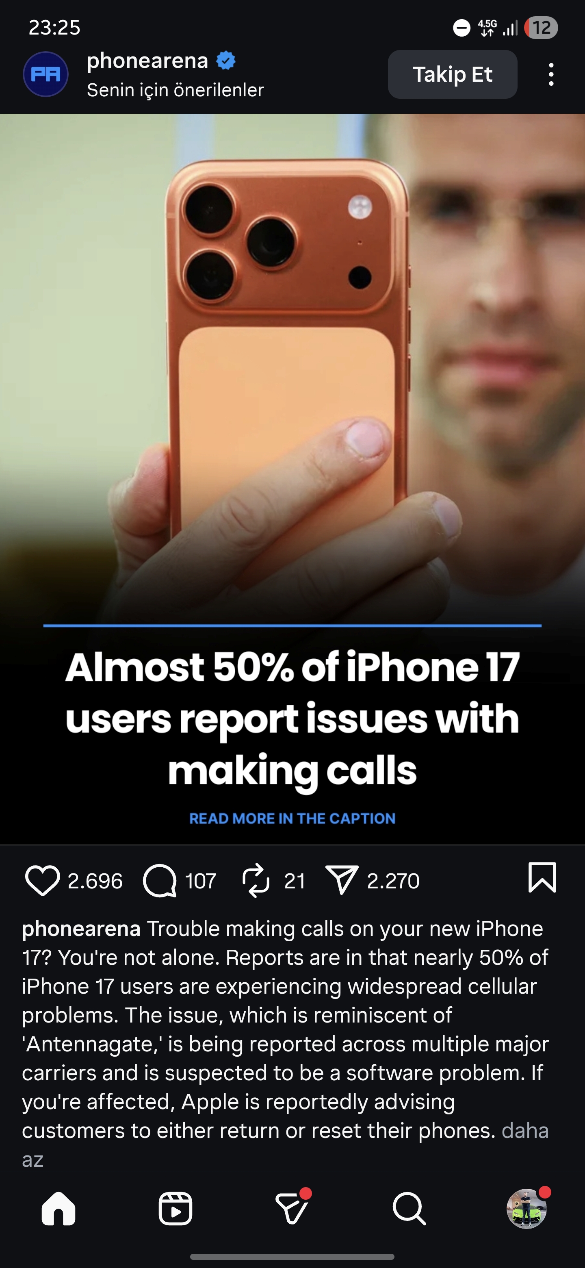Open direct messages in bottom bar
585x1268 pixels.
292,1208
